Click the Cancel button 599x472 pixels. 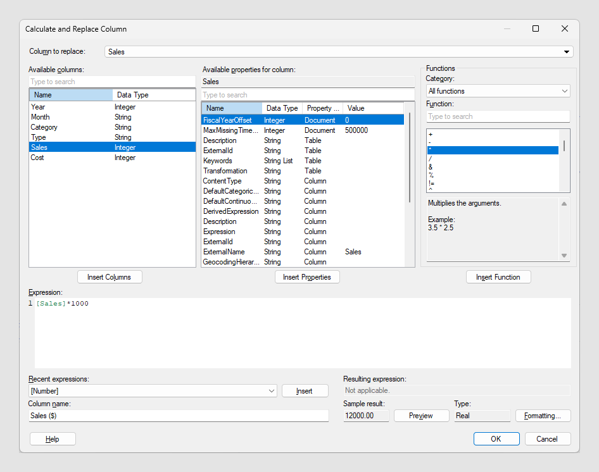click(x=547, y=439)
